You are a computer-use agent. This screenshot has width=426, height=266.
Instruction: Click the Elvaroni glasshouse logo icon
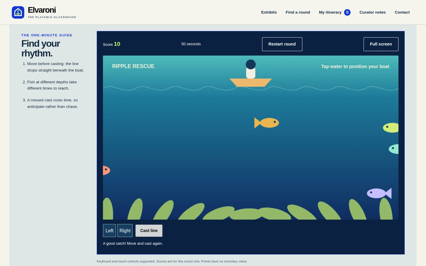(x=18, y=12)
